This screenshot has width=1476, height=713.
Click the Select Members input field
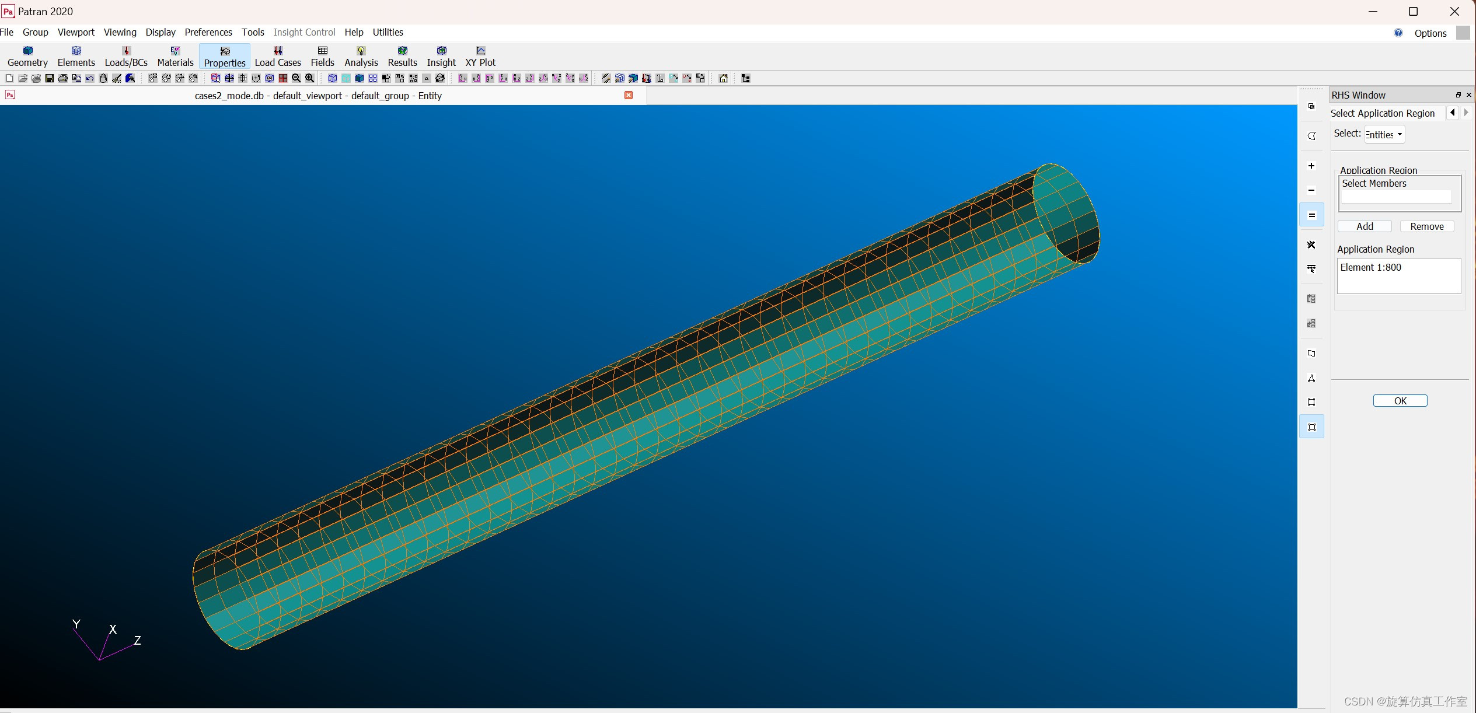[1396, 197]
